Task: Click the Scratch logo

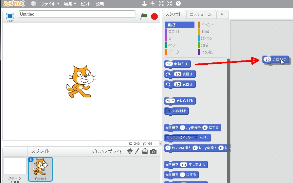Action: point(14,4)
